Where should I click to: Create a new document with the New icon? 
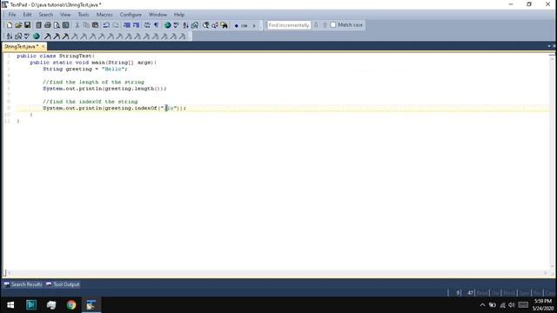tap(10, 25)
